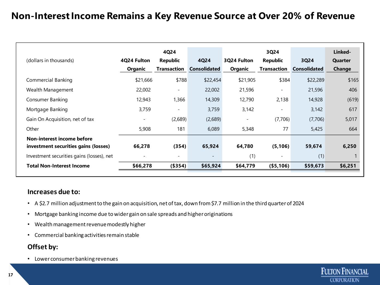
Task: Click the bullet "Lower consumer banking revenues"
Action: [76, 259]
